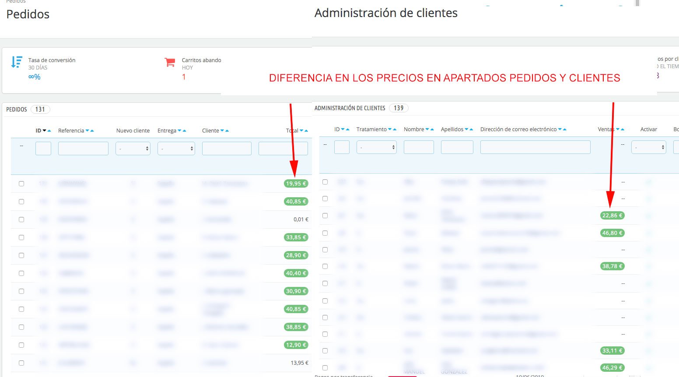Screen dimensions: 679x377
Task: Click the 13,95 € order total
Action: pyautogui.click(x=300, y=363)
